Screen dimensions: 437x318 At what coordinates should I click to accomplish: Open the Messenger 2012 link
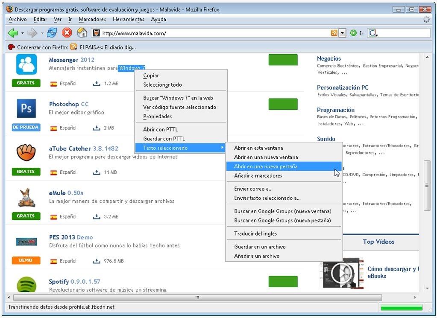(x=72, y=60)
